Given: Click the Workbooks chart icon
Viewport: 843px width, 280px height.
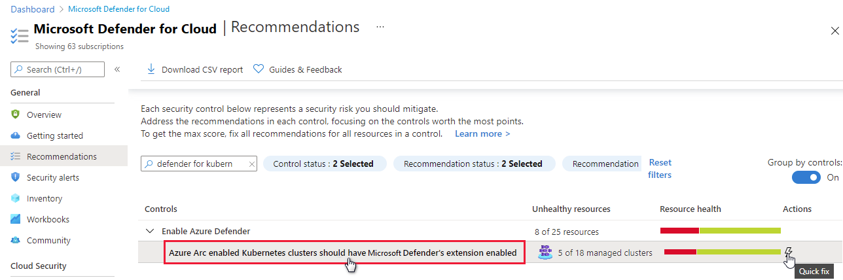Looking at the screenshot, I should point(16,219).
